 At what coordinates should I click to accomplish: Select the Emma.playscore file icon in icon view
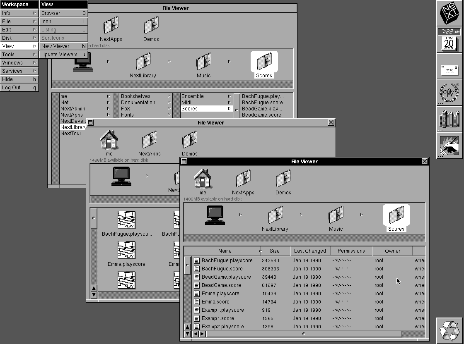click(x=127, y=253)
